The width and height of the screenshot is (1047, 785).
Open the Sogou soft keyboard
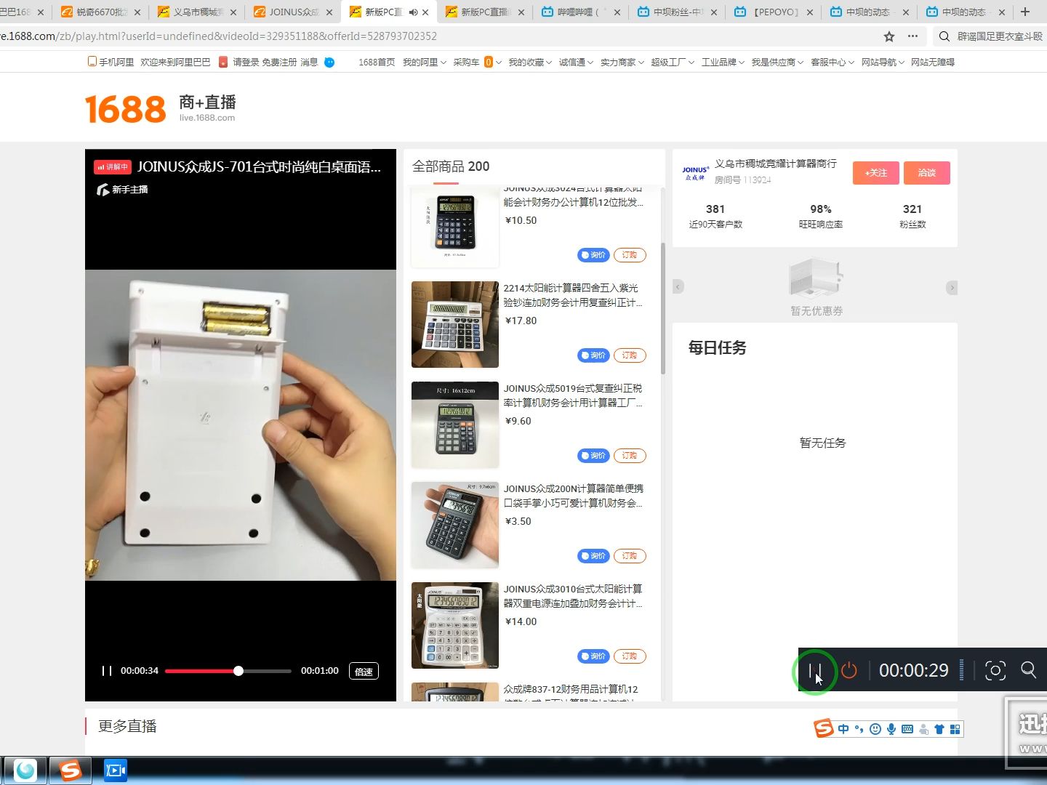pos(907,729)
